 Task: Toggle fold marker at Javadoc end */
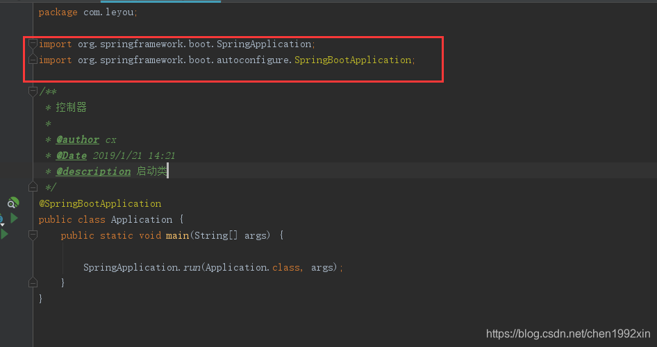(x=33, y=187)
